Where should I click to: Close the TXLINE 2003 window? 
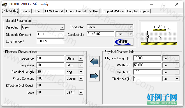[177, 4]
